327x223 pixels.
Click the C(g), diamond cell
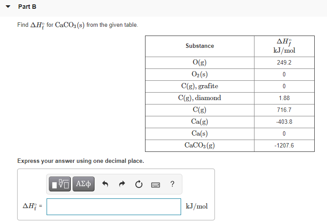[200, 98]
